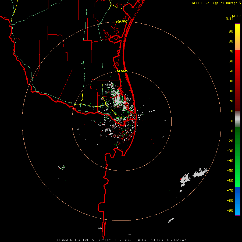Click the -70 value on the velocity scale
The height and width of the screenshot is (242, 242).
click(x=230, y=191)
